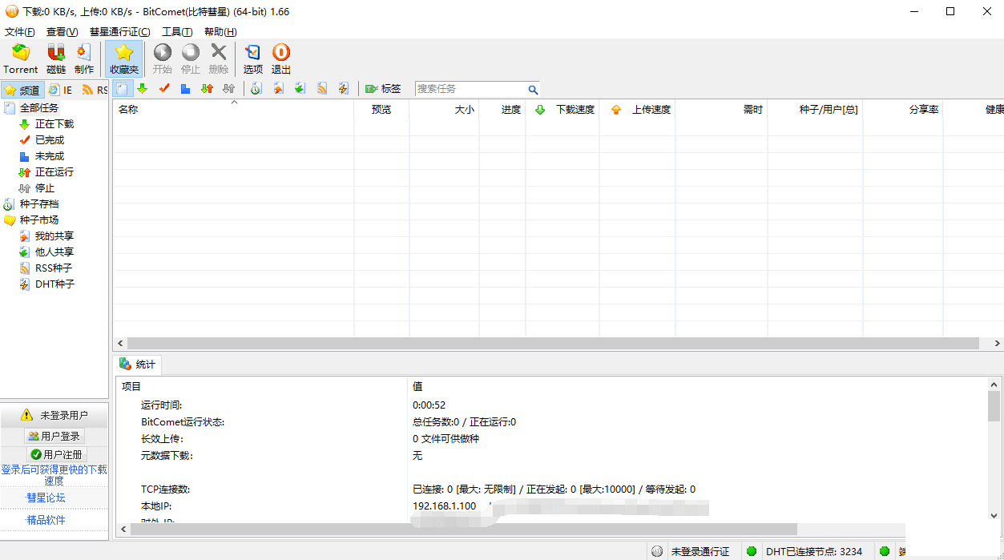Open the 彗星通行证(C) menu
This screenshot has width=1004, height=560.
pyautogui.click(x=120, y=32)
